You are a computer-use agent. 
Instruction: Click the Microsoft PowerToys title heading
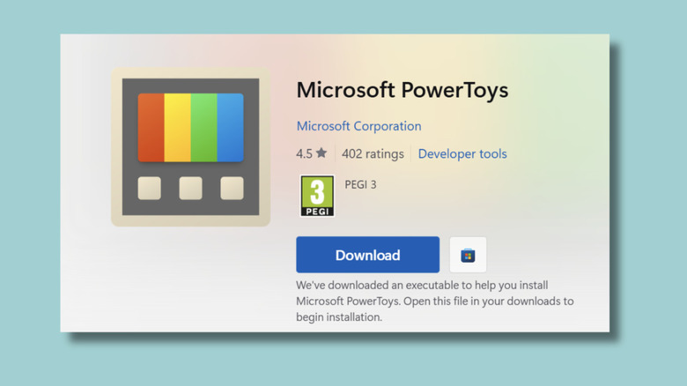(402, 90)
